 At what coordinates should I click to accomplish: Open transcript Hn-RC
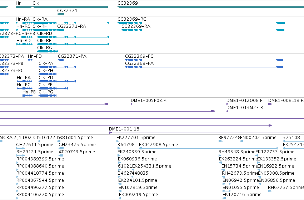tap(24, 26)
